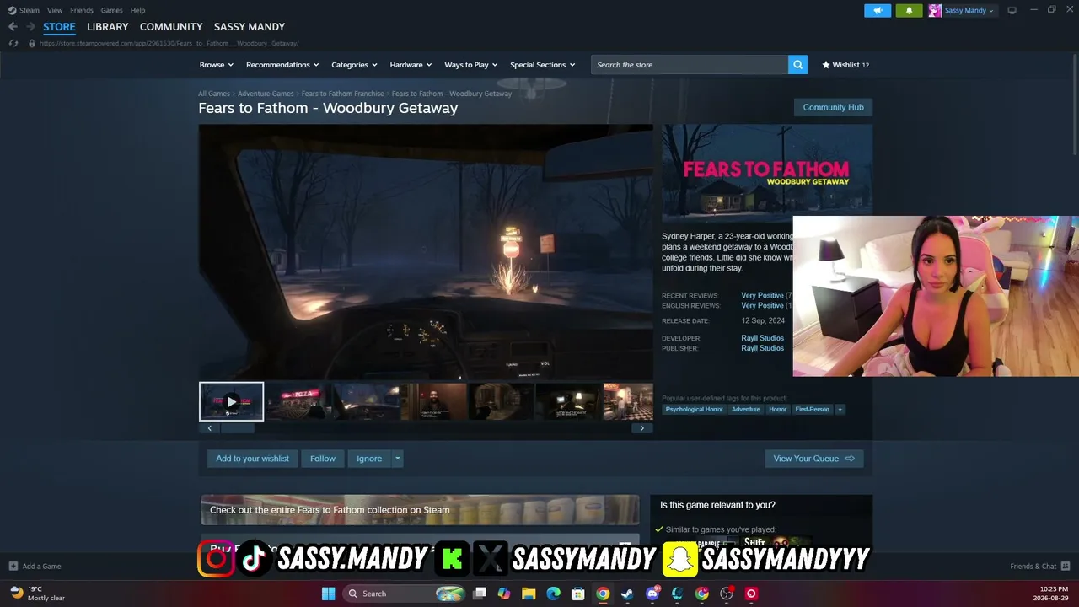
Task: Open the Wishlist link
Action: point(845,65)
